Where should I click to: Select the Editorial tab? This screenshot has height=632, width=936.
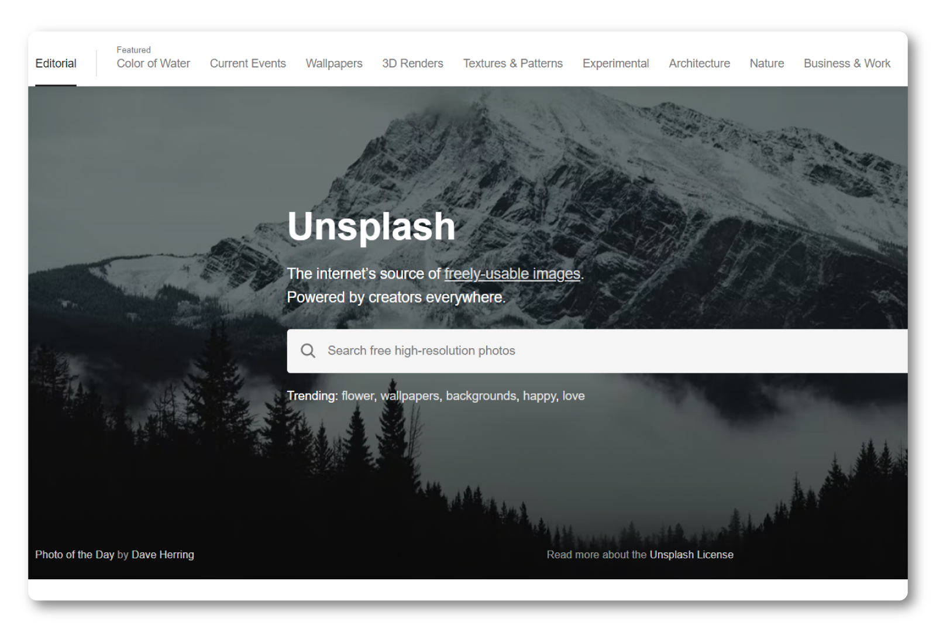[56, 63]
